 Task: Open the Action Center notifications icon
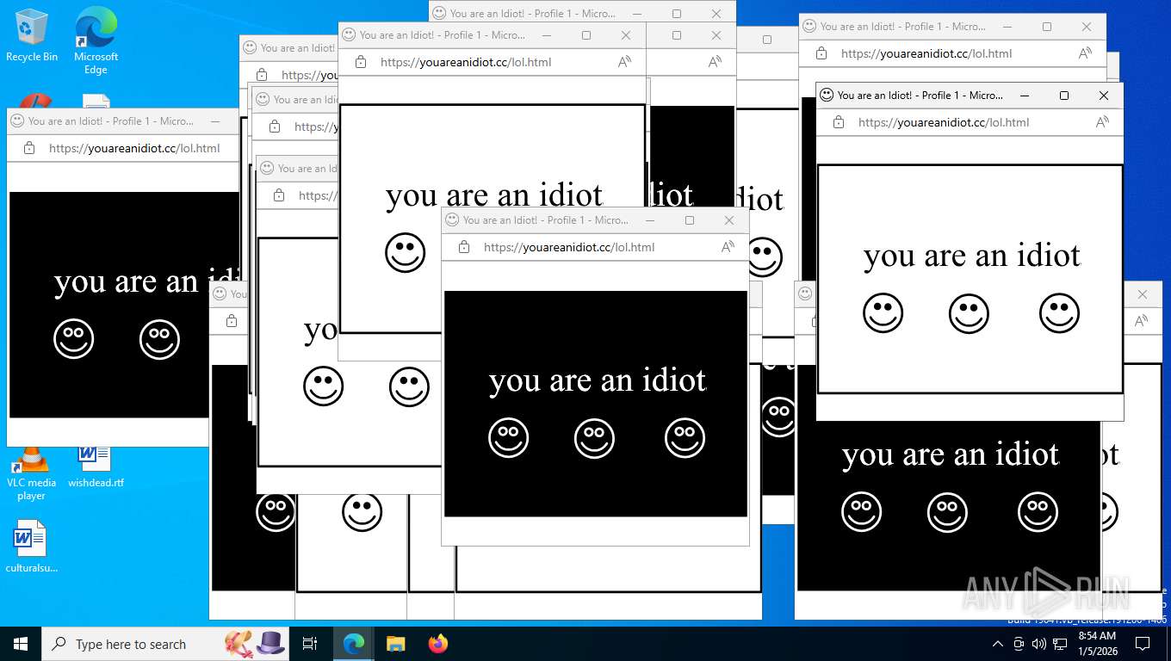1143,644
